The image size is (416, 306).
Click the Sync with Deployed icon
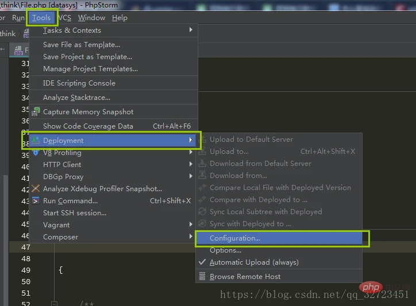pyautogui.click(x=202, y=224)
